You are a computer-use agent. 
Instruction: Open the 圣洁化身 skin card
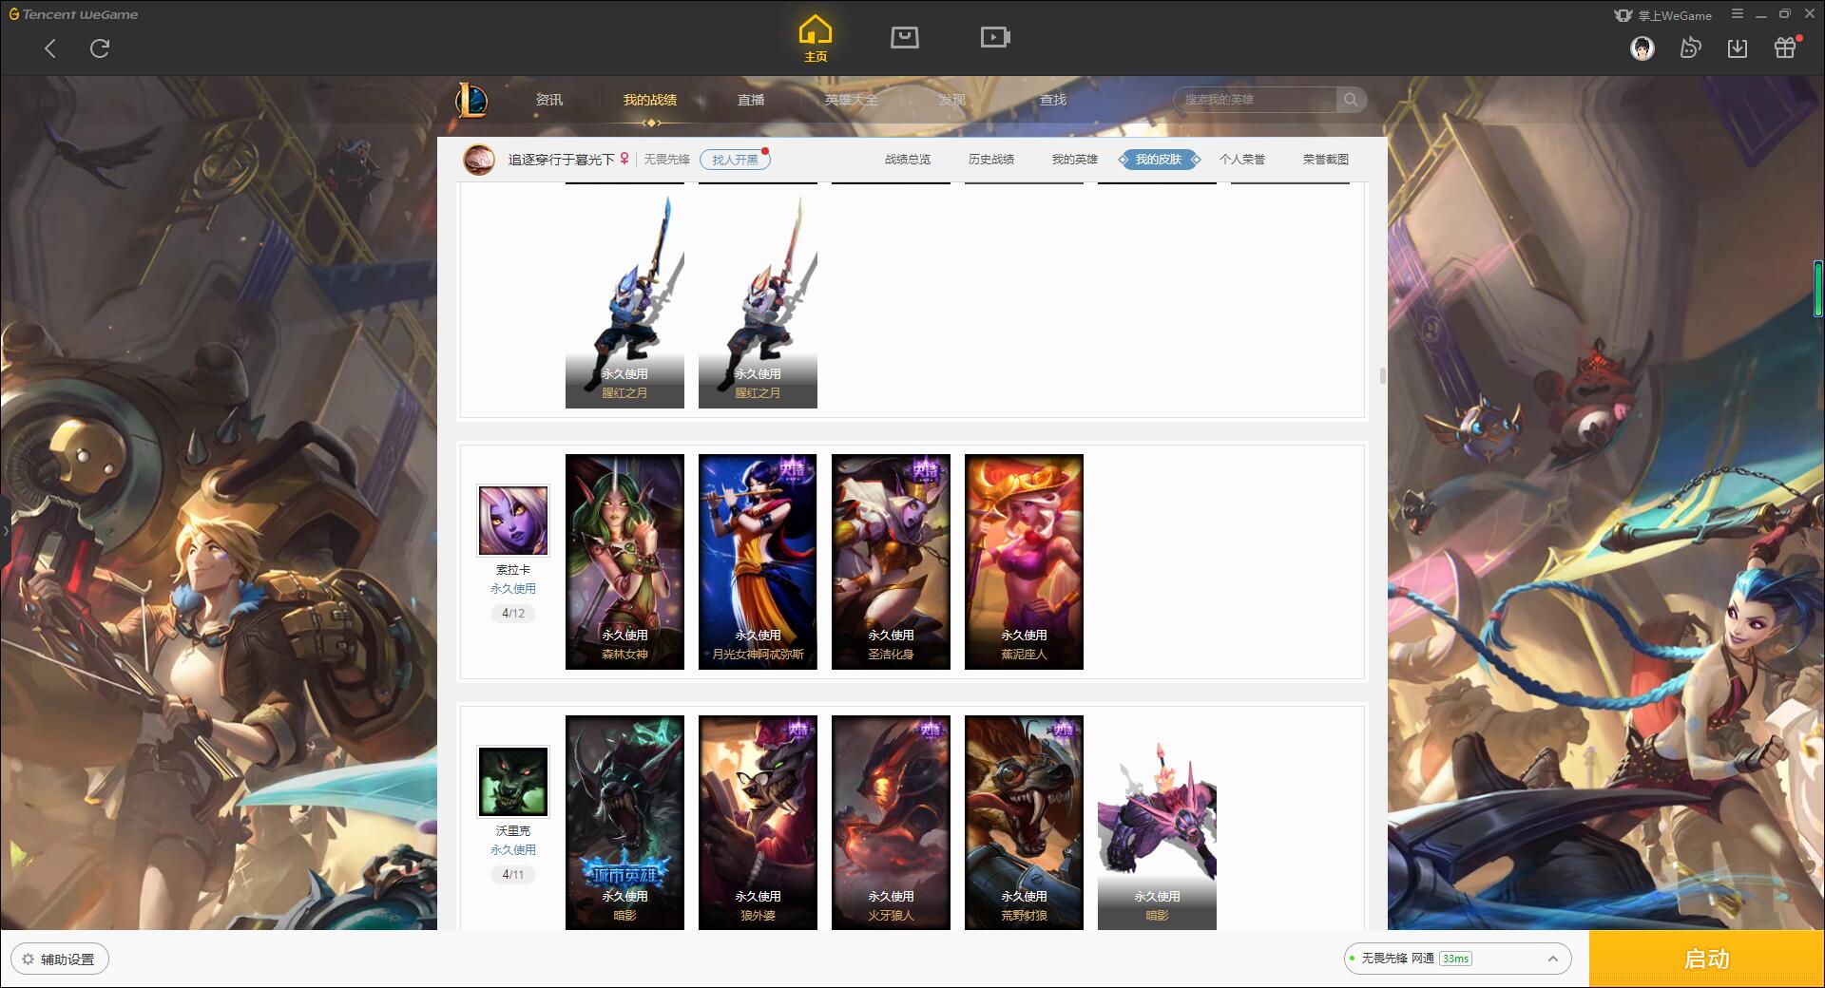point(891,561)
